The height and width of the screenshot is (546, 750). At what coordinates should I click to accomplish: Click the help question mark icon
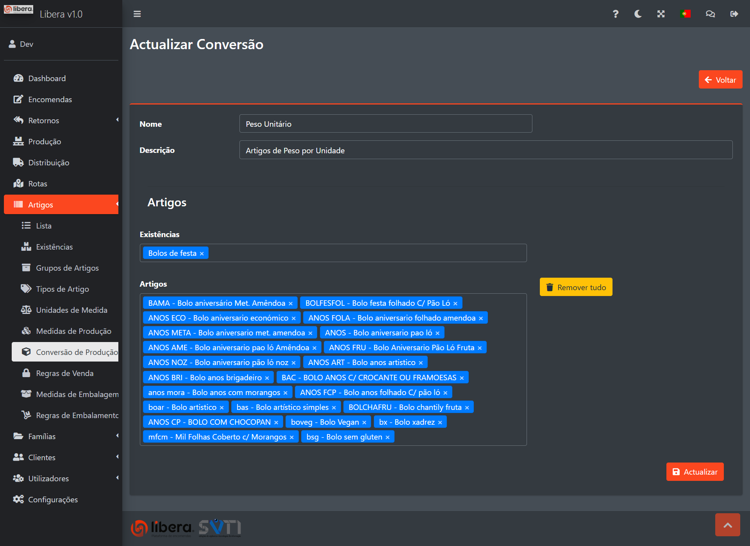click(x=616, y=14)
